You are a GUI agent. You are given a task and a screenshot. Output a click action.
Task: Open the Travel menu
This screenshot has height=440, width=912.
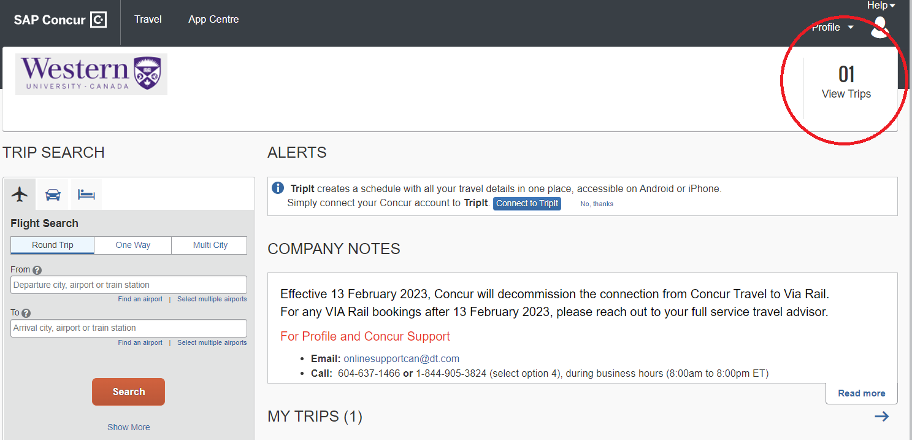coord(148,20)
